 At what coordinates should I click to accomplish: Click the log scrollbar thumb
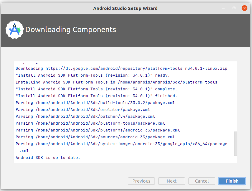pos(235,143)
